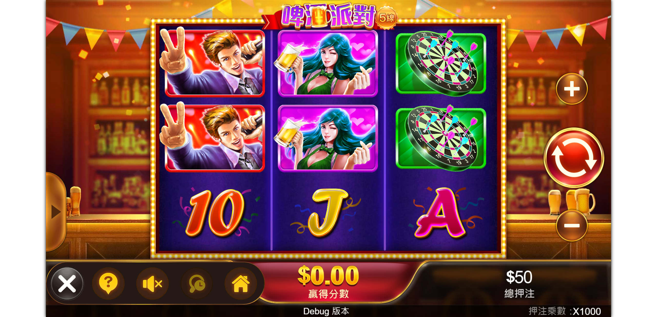This screenshot has height=317, width=657.
Task: Decrease bet with the minus button
Action: coord(572,226)
